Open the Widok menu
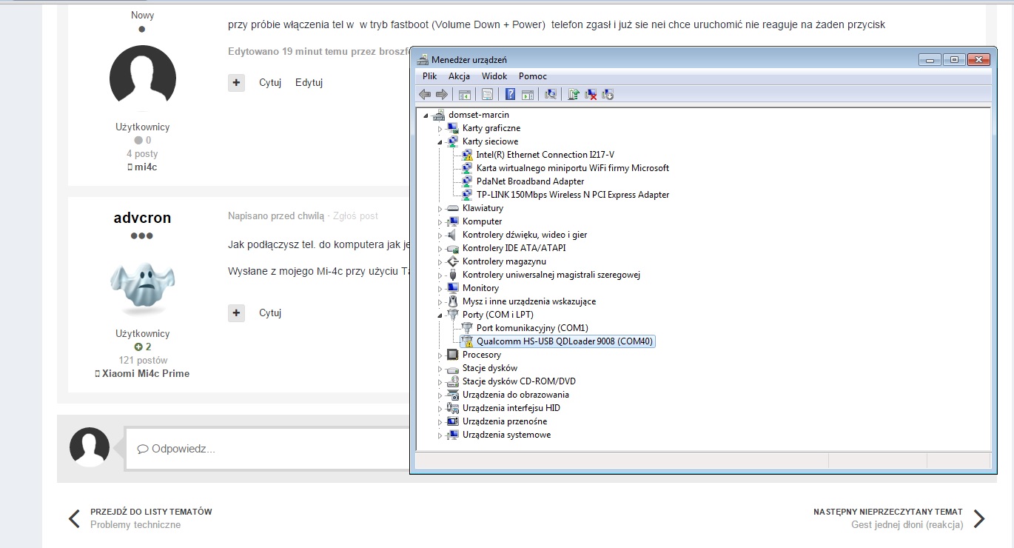1014x548 pixels. (494, 76)
